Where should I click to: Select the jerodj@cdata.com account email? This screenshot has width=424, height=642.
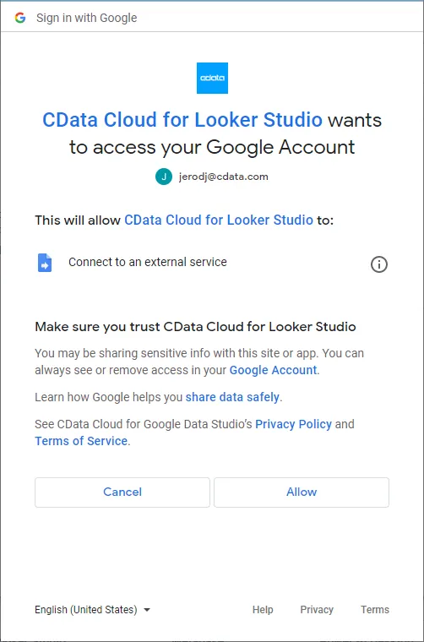[x=224, y=177]
